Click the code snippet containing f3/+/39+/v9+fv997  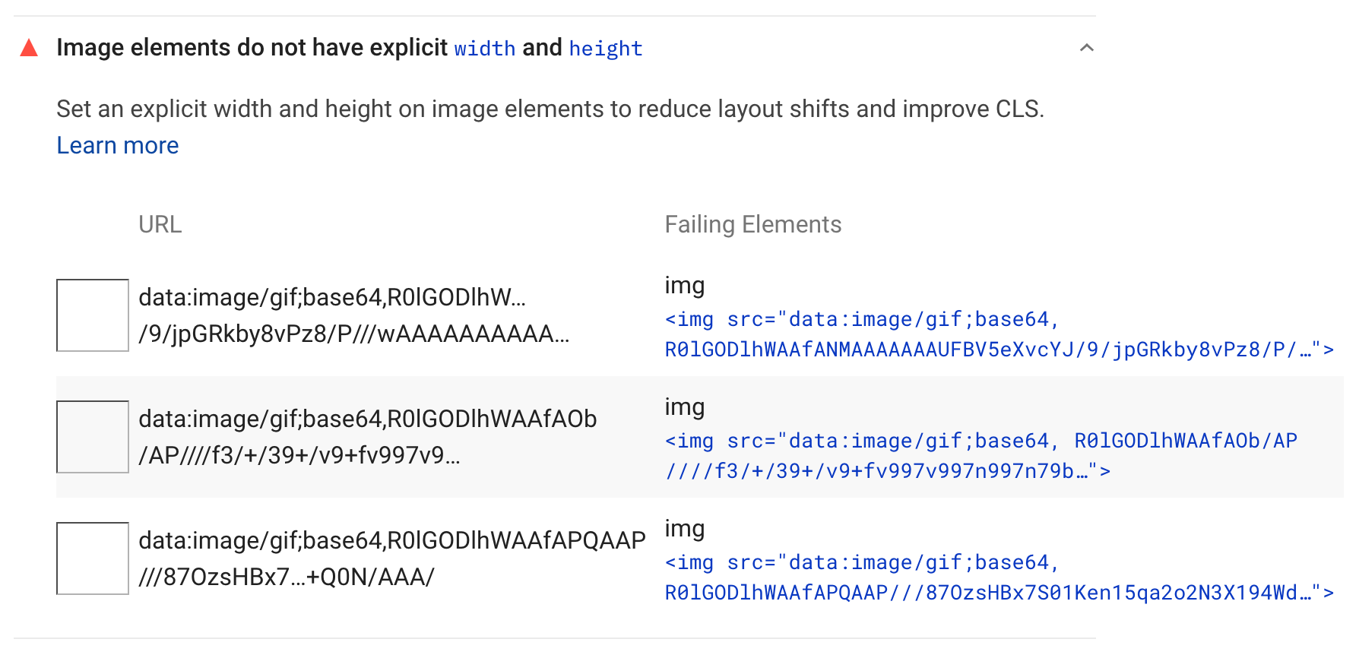pos(981,456)
